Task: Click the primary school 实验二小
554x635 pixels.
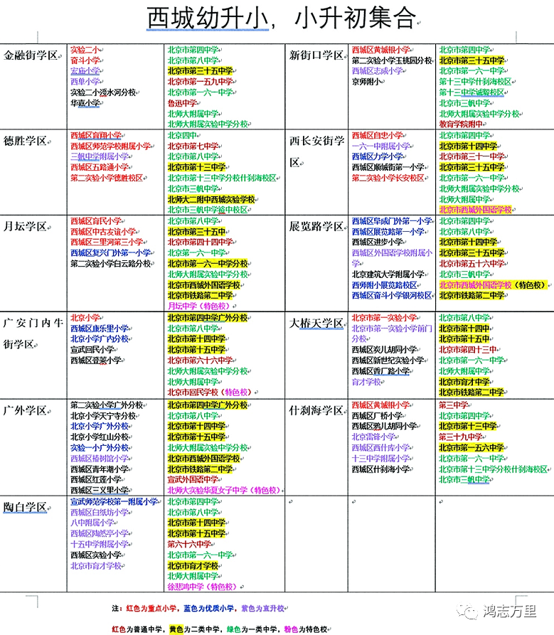Action: 85,50
